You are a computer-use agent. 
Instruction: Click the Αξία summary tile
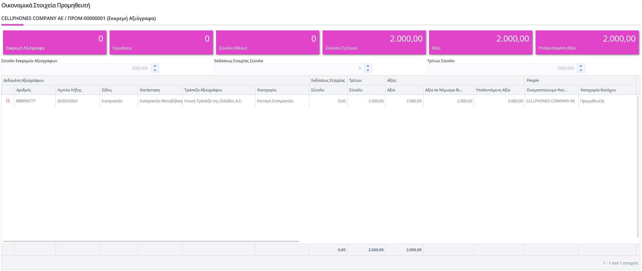click(481, 42)
